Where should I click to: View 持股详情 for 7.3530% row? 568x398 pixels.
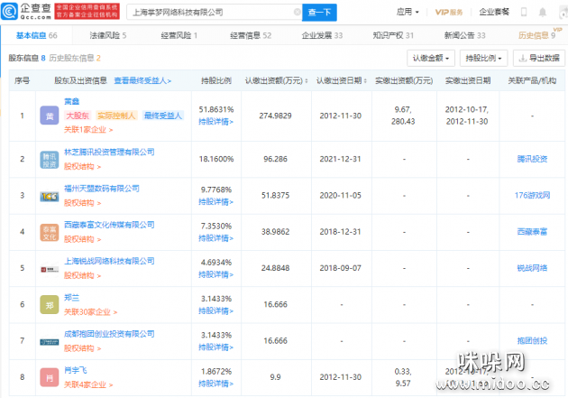215,238
